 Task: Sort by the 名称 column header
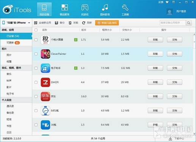45,30
